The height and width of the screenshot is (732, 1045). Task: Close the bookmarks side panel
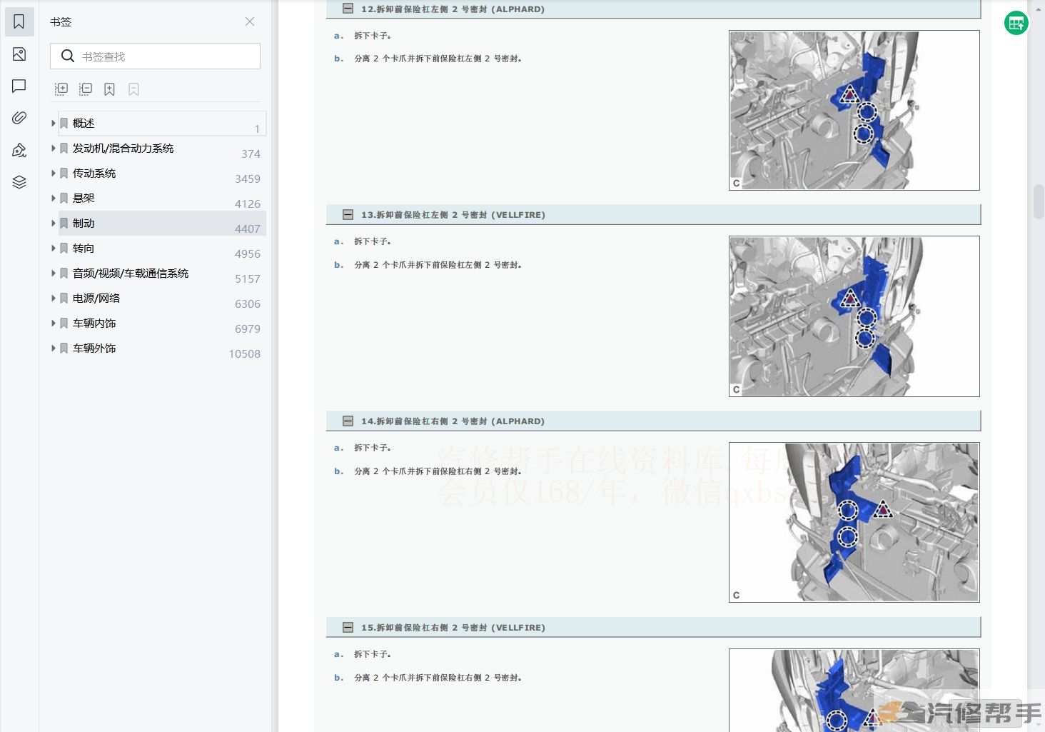click(x=250, y=21)
